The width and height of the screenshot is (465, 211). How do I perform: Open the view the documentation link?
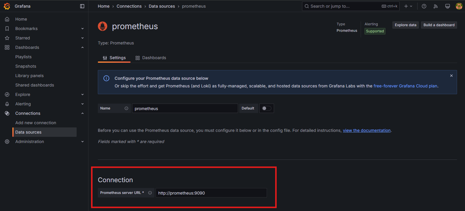click(x=367, y=130)
